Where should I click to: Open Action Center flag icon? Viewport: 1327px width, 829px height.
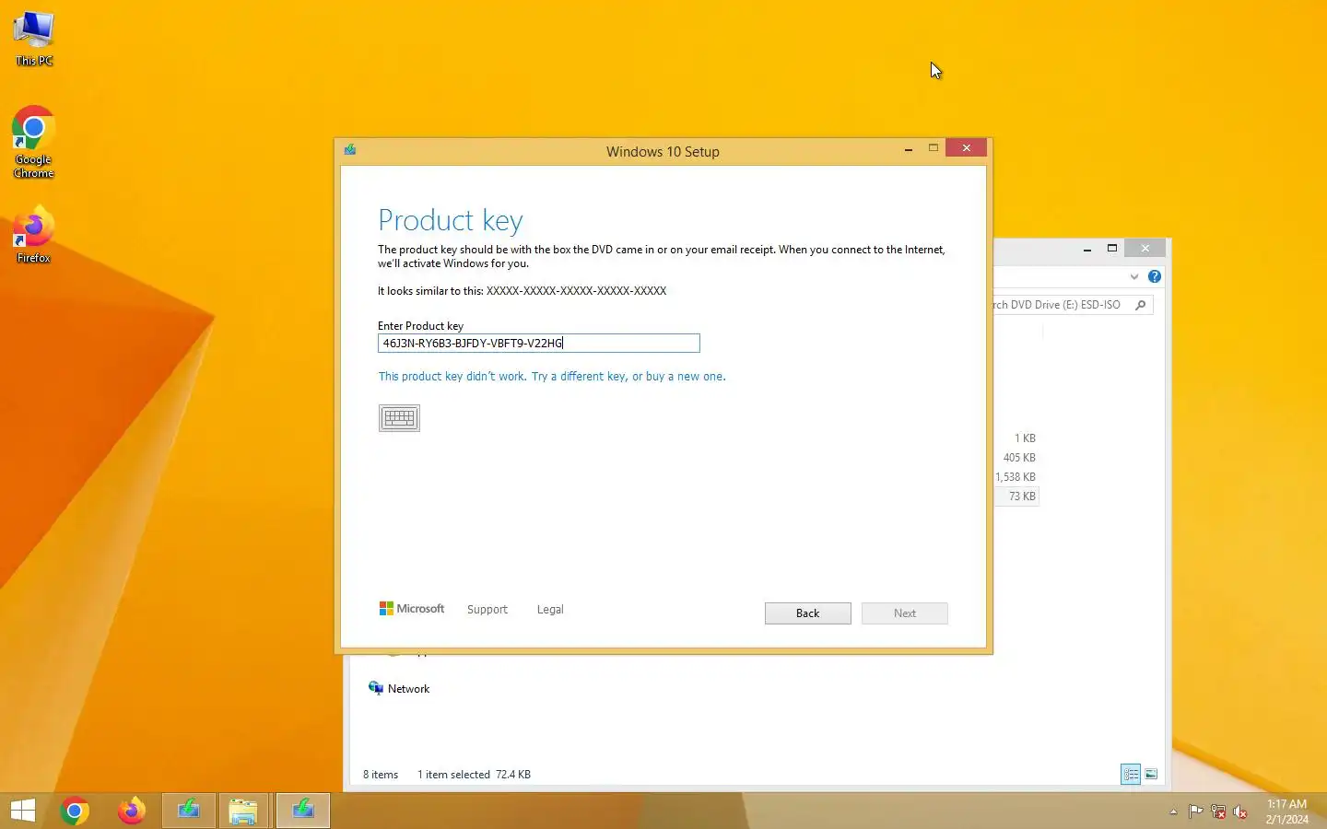pos(1195,811)
